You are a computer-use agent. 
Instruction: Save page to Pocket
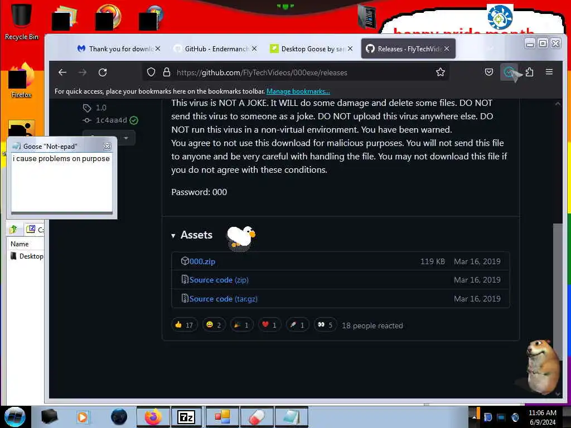[488, 72]
